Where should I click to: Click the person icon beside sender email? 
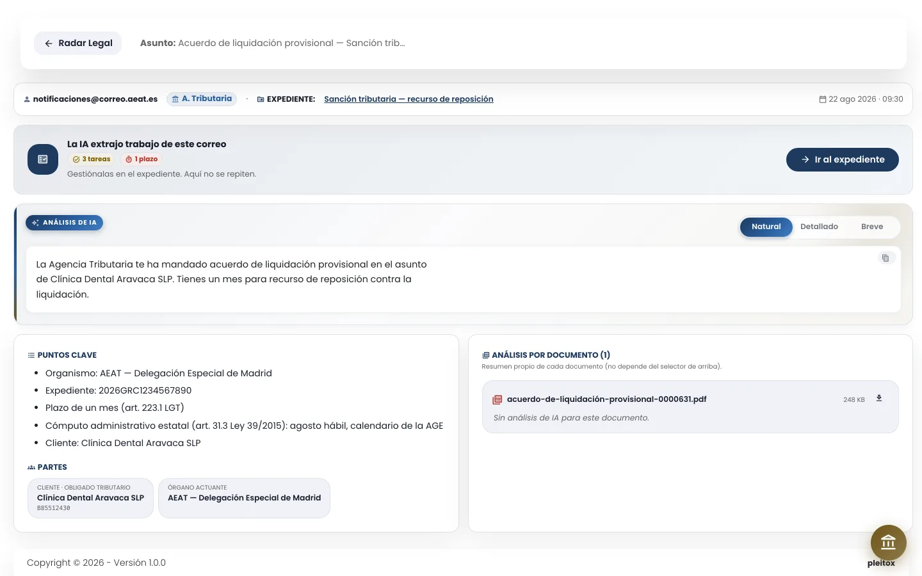(27, 99)
